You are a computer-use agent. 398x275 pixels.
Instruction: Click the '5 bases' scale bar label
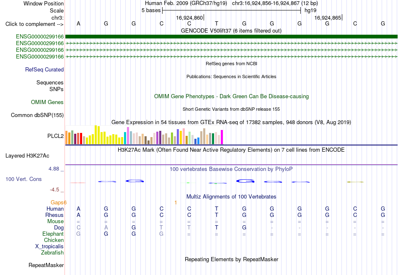[x=151, y=10]
